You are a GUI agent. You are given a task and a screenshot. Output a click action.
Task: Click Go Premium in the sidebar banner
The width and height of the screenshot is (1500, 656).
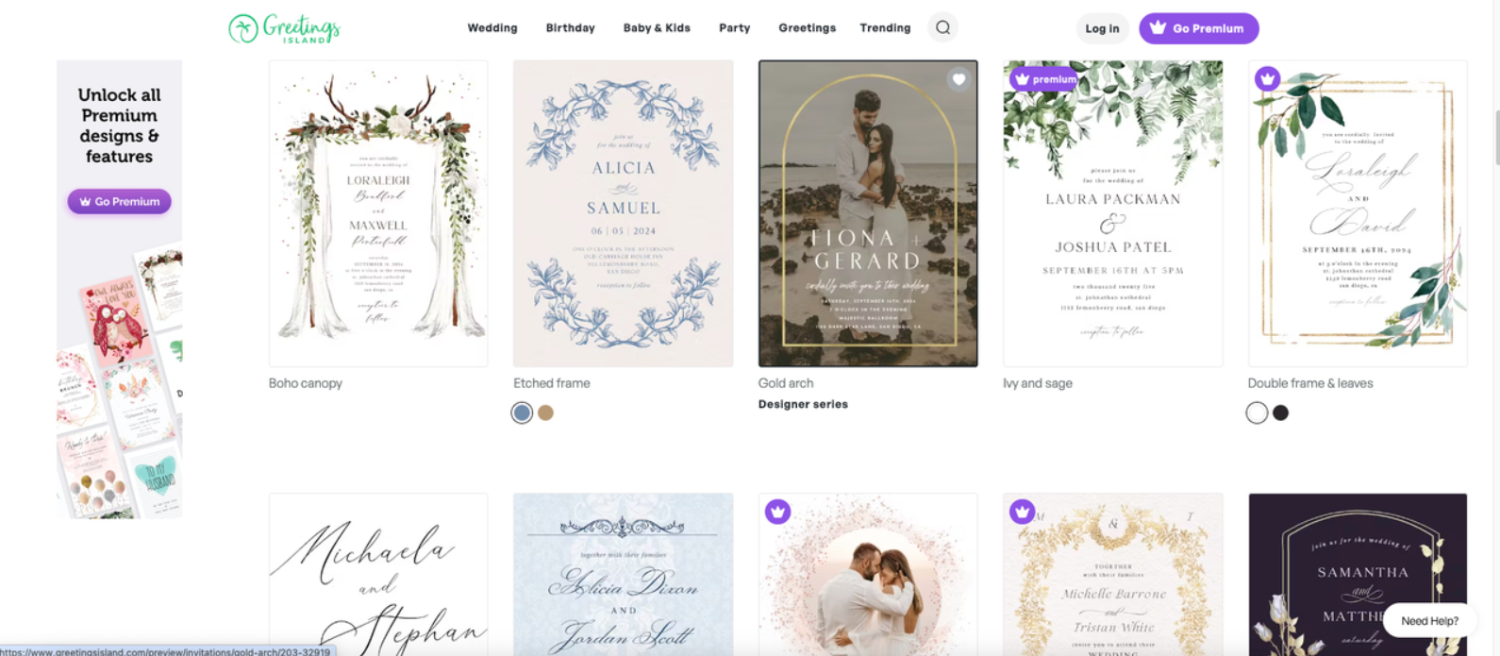pos(119,201)
